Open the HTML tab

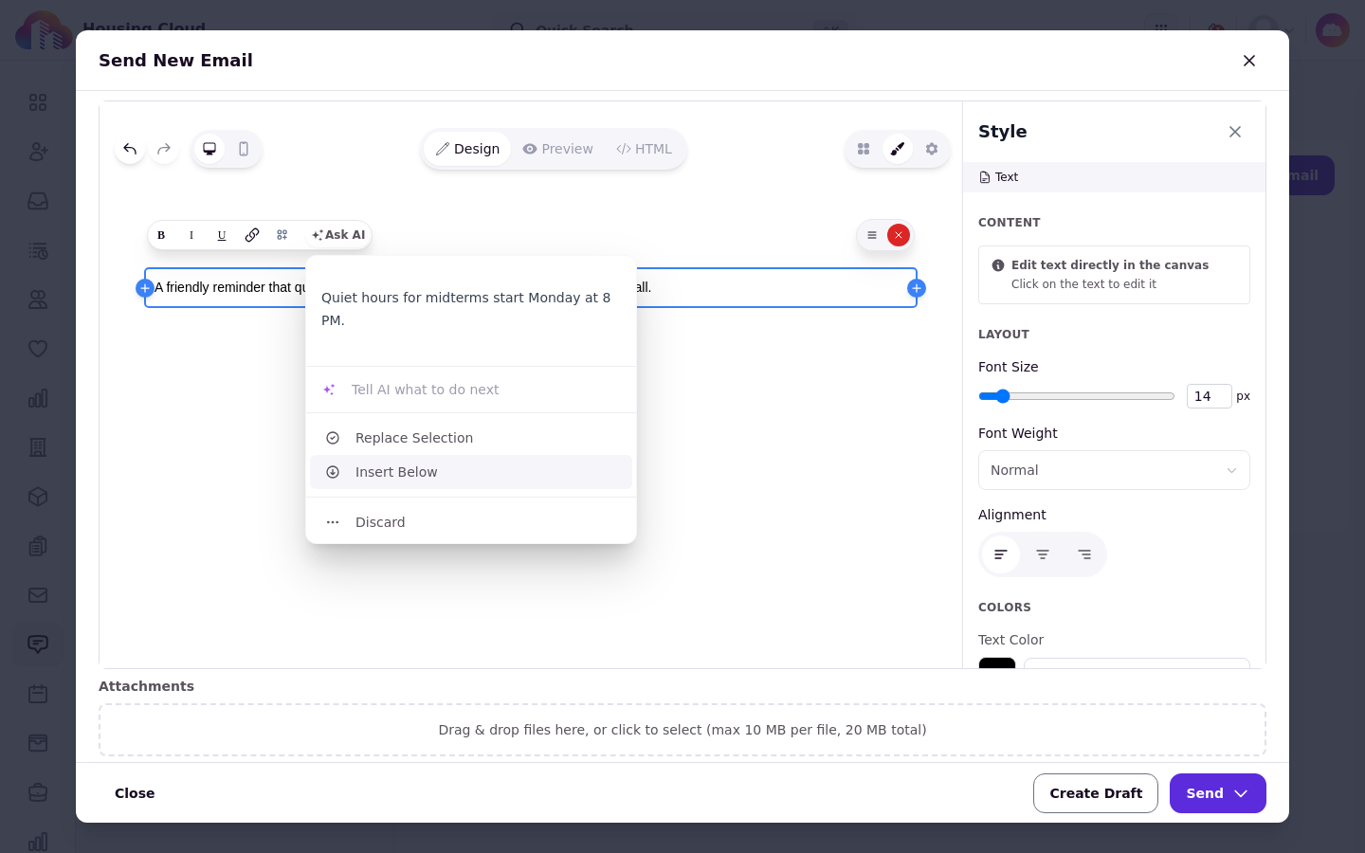(644, 149)
